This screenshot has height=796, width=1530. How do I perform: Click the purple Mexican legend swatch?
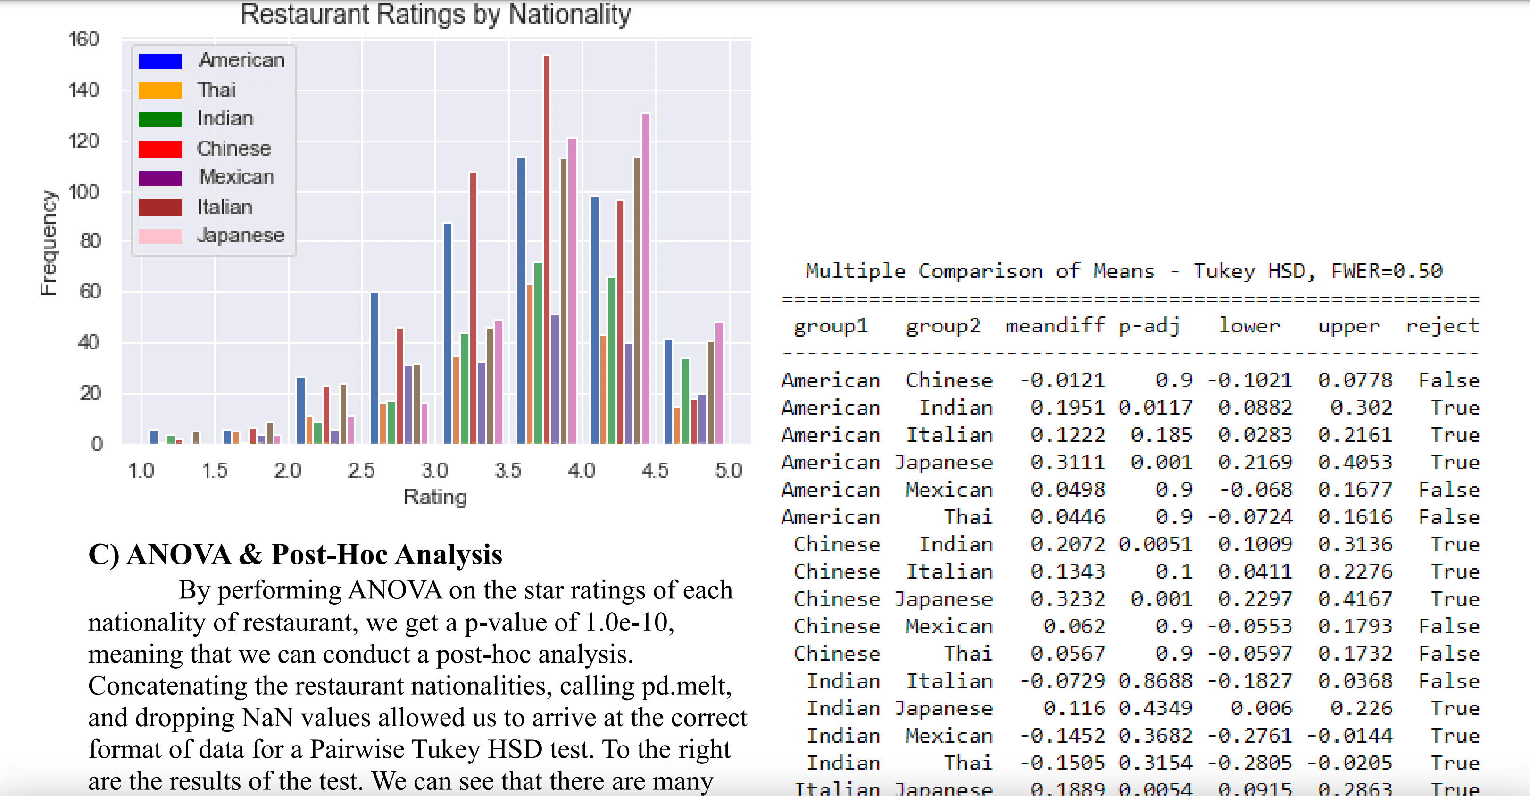[160, 178]
